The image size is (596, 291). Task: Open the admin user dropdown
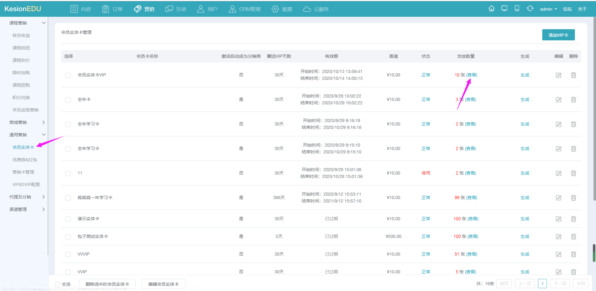point(548,9)
